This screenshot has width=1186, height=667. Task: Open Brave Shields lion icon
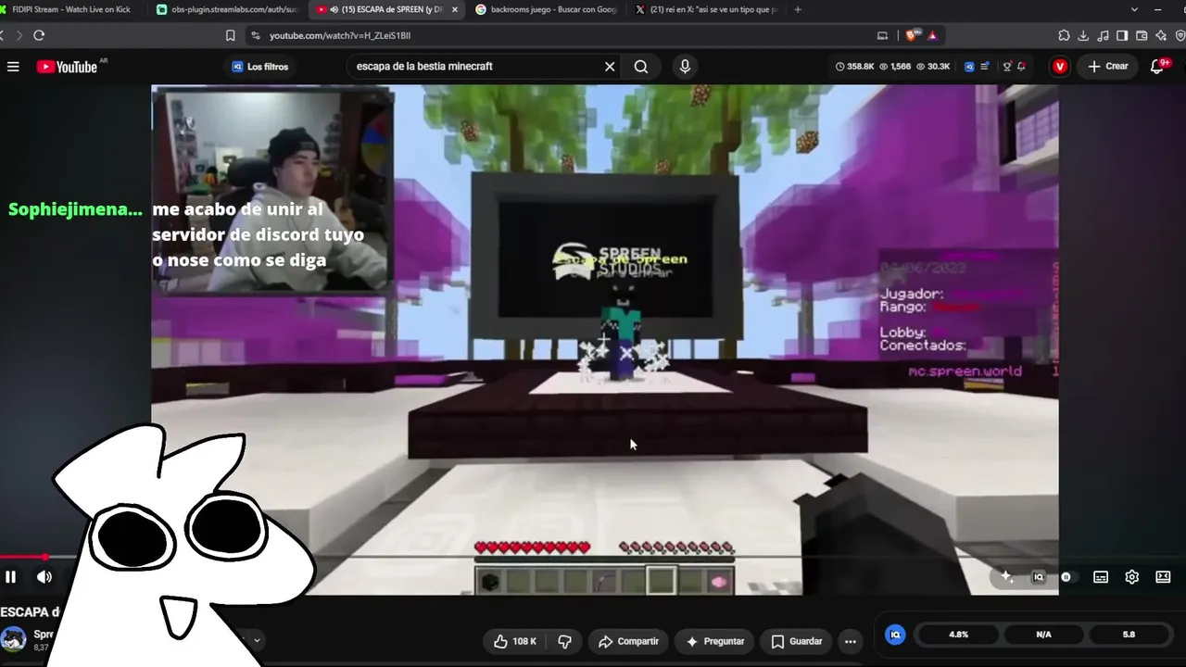[x=912, y=35]
